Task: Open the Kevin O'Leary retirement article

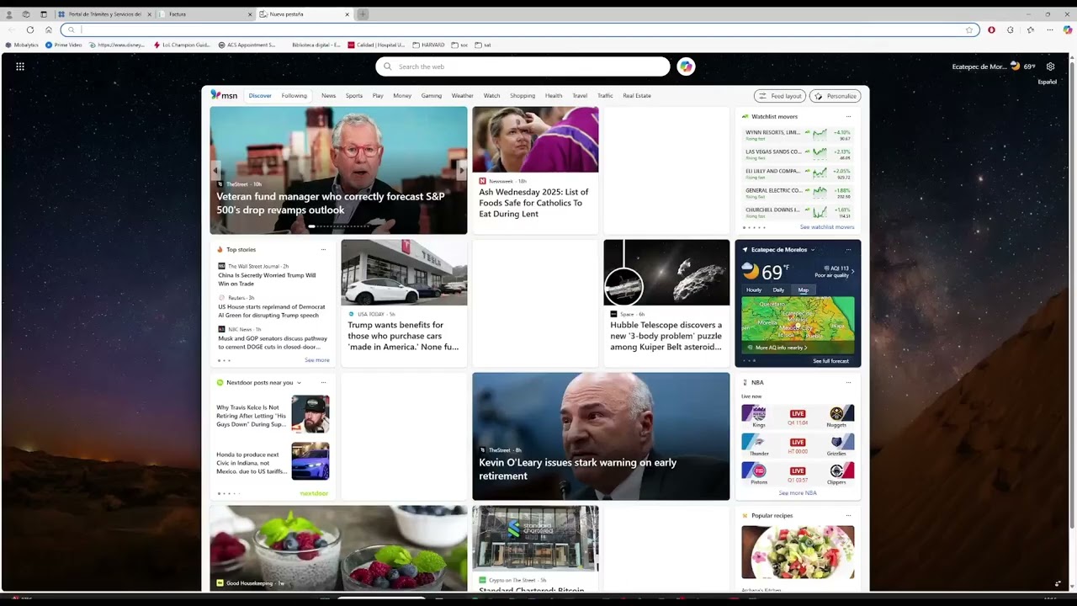Action: tap(601, 436)
